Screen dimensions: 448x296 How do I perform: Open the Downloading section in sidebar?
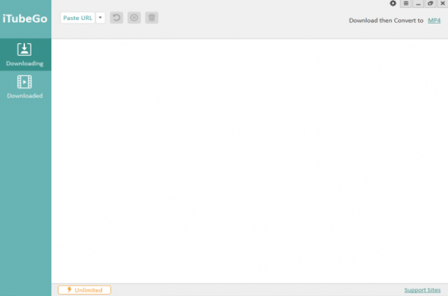pos(26,55)
